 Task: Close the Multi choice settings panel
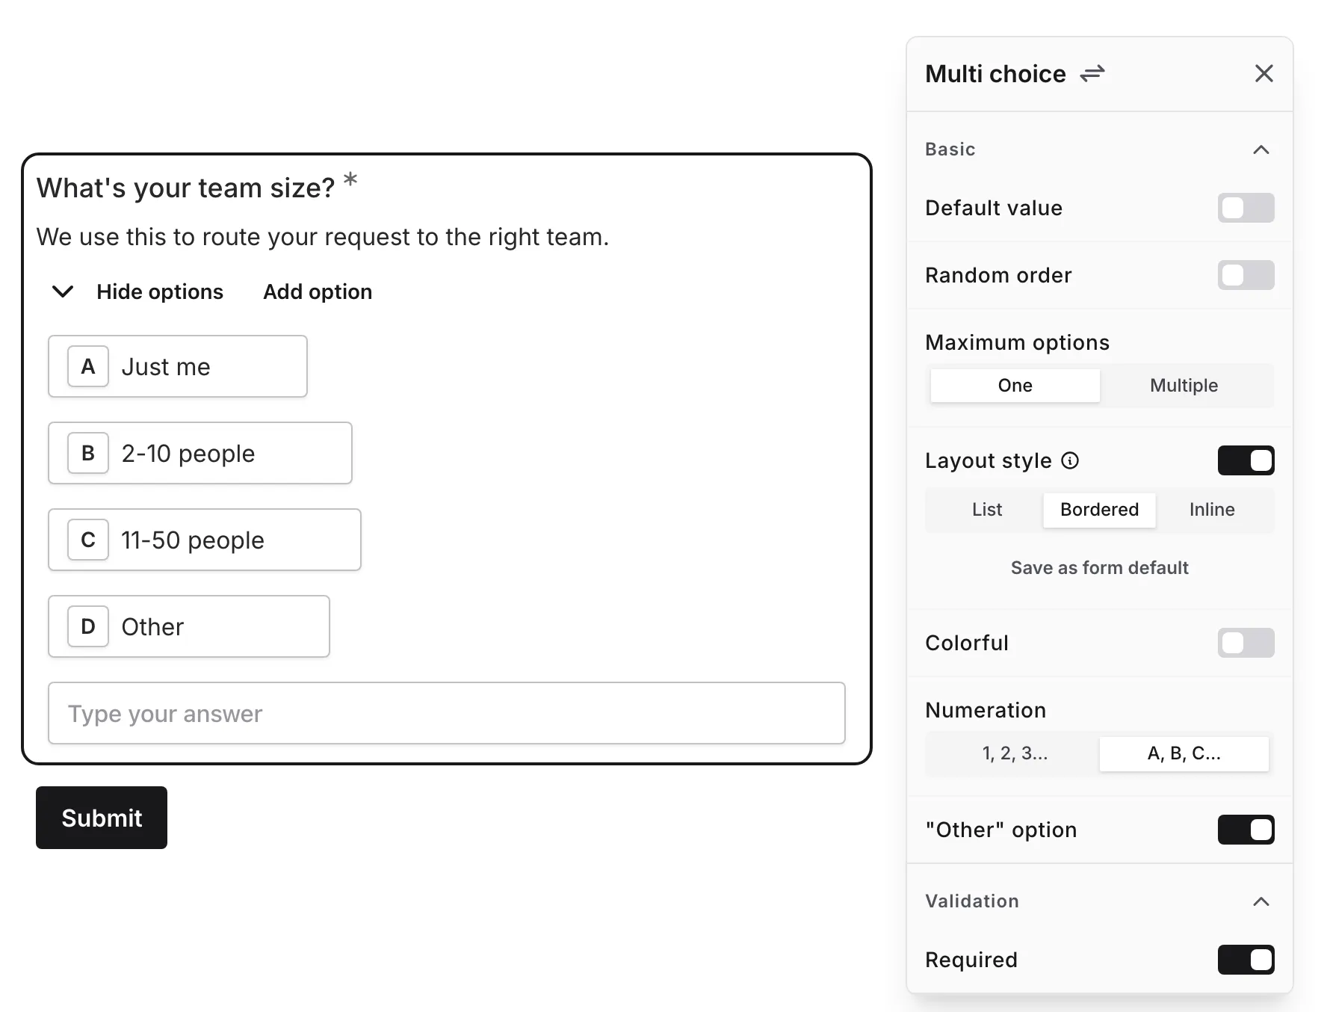tap(1263, 73)
